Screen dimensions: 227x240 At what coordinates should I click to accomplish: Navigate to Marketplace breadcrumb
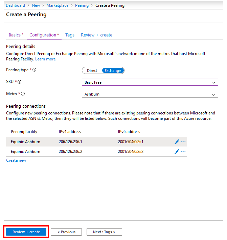tap(58, 5)
